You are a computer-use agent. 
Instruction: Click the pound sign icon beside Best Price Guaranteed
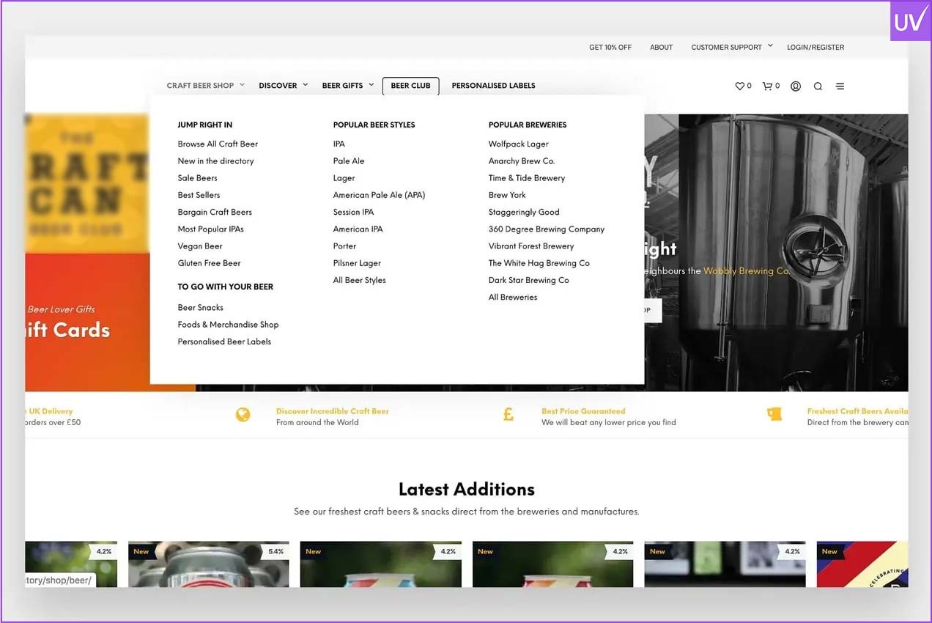point(508,415)
